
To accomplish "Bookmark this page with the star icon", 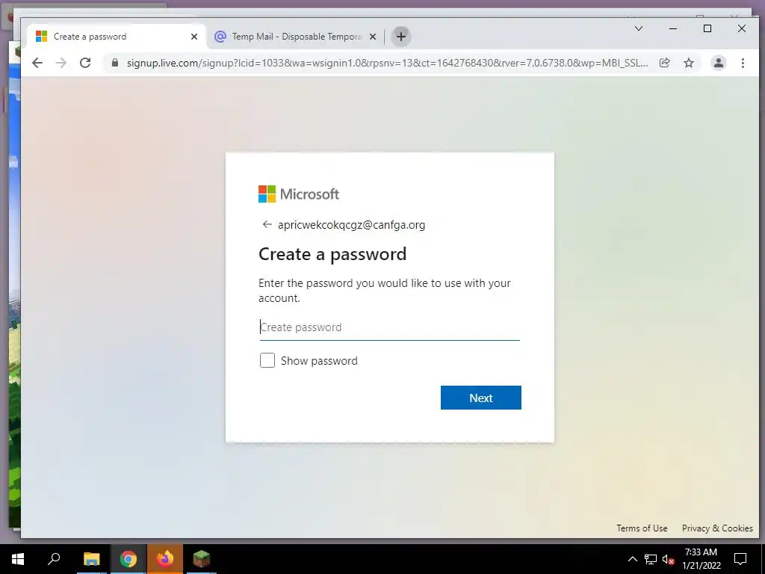I will [x=688, y=63].
